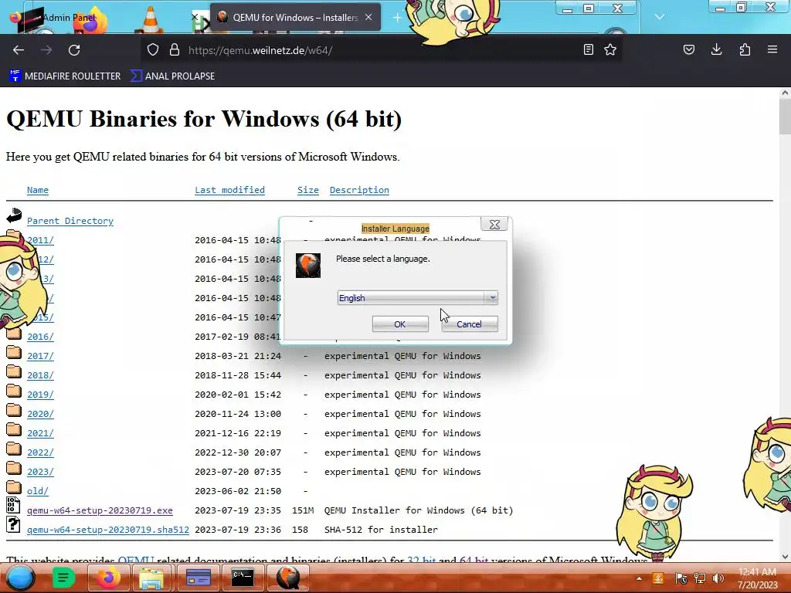Screen dimensions: 791x593
Task: Switch to the QEMU for Windows – Installers tab
Action: [295, 18]
